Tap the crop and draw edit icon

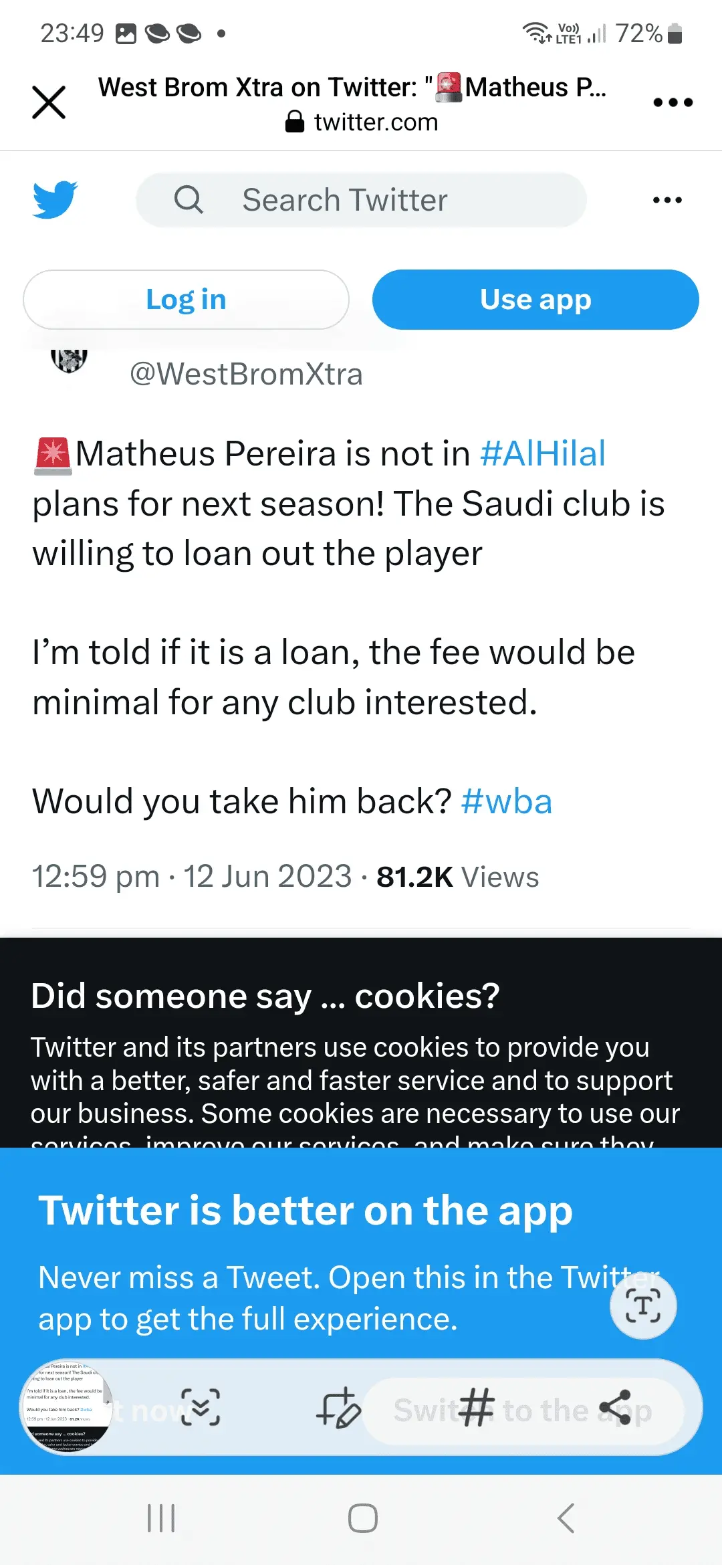[339, 1408]
